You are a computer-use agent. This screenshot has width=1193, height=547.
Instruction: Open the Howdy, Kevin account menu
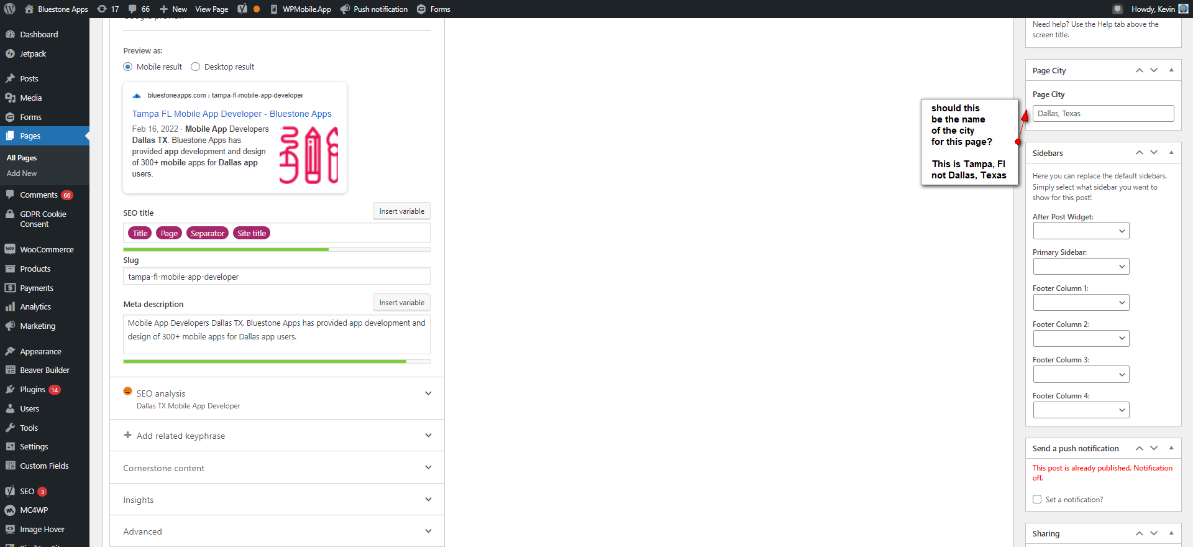click(x=1159, y=9)
